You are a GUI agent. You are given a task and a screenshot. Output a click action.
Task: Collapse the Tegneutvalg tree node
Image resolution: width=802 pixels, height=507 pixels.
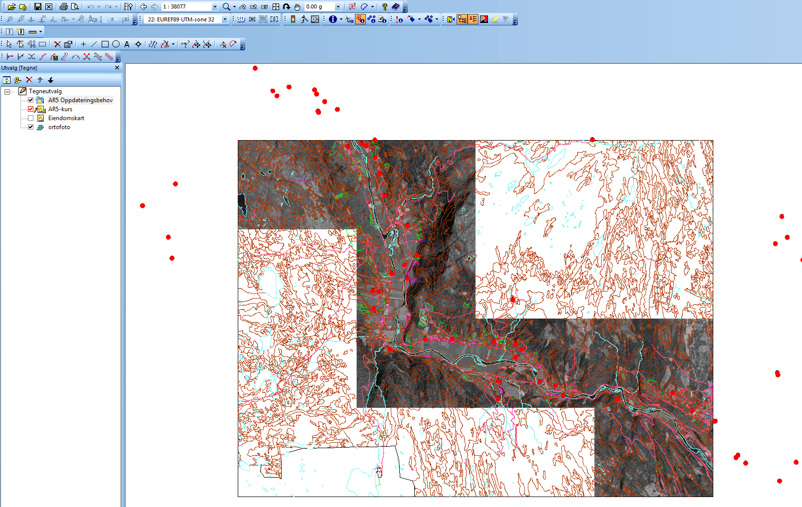tap(7, 91)
